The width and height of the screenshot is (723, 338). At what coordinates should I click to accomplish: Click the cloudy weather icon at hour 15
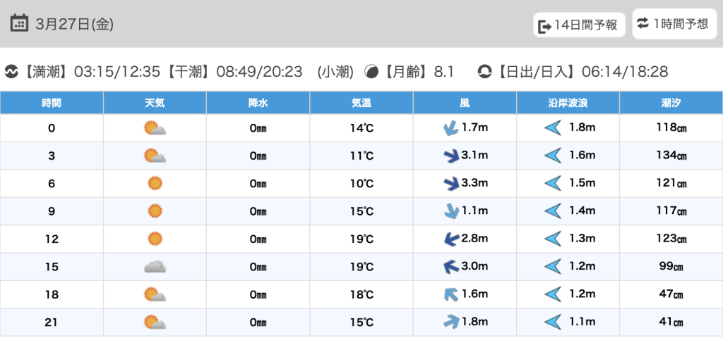tap(155, 267)
